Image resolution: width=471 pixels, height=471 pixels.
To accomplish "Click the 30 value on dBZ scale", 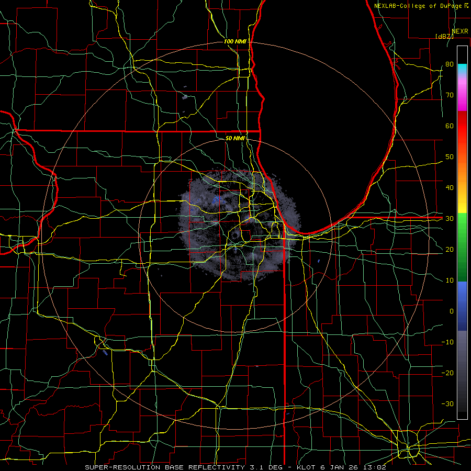I will click(x=450, y=219).
